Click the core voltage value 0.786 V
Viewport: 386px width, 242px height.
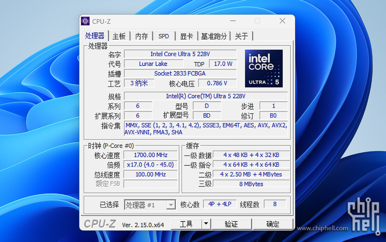point(217,83)
